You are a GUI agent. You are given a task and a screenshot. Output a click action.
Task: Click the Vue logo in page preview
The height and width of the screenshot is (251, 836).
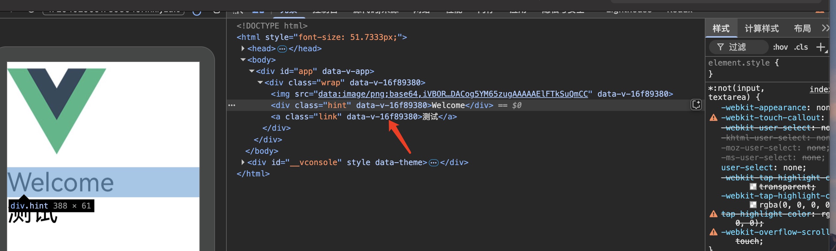click(57, 111)
